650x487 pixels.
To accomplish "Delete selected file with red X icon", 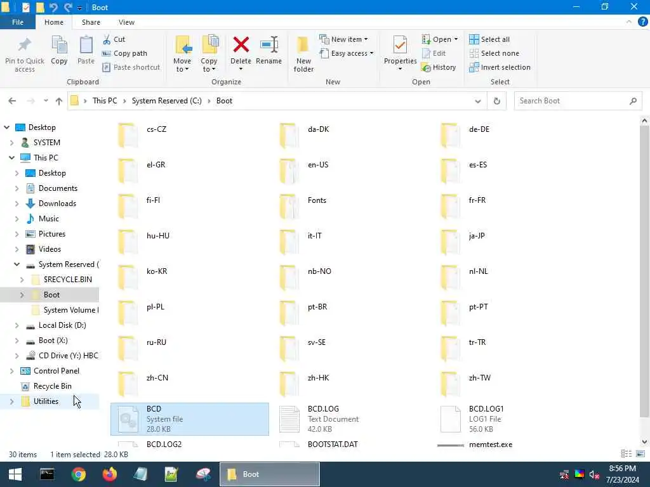I will point(241,53).
